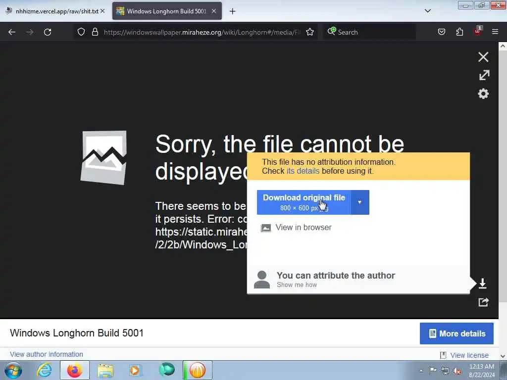Click the green round taskbar app icon
This screenshot has width=507, height=380.
tap(167, 370)
